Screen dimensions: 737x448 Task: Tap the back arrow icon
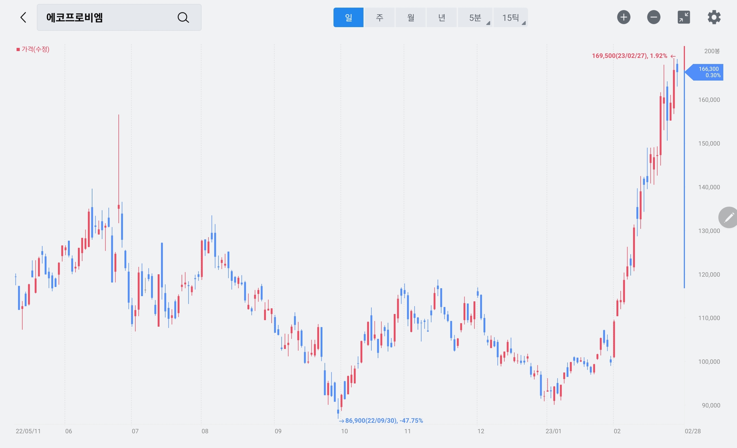[x=23, y=17]
